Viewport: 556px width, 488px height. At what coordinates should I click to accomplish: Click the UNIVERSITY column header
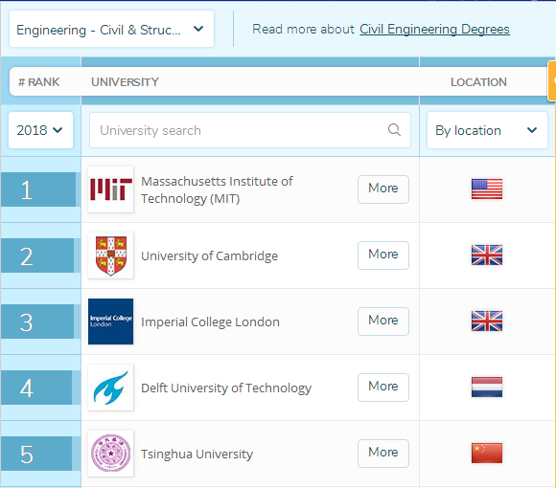point(125,82)
